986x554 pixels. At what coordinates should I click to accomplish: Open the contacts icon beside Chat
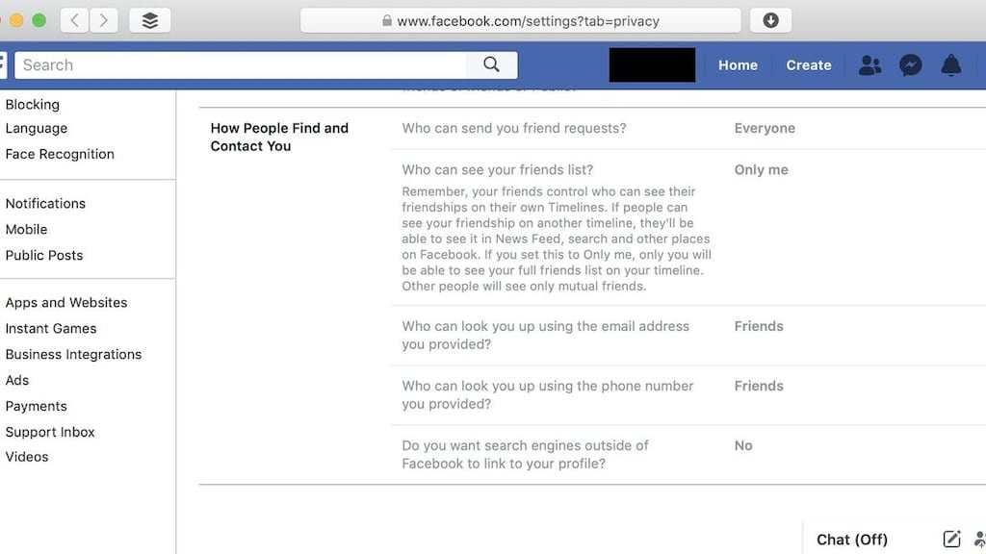coord(977,539)
